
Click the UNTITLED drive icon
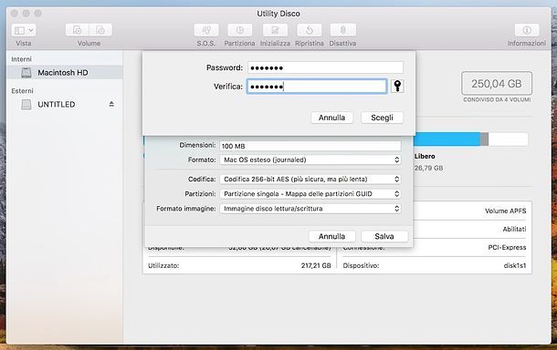[26, 104]
